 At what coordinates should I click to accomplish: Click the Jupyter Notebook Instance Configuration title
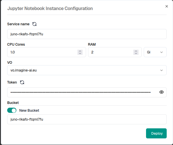pos(50,9)
